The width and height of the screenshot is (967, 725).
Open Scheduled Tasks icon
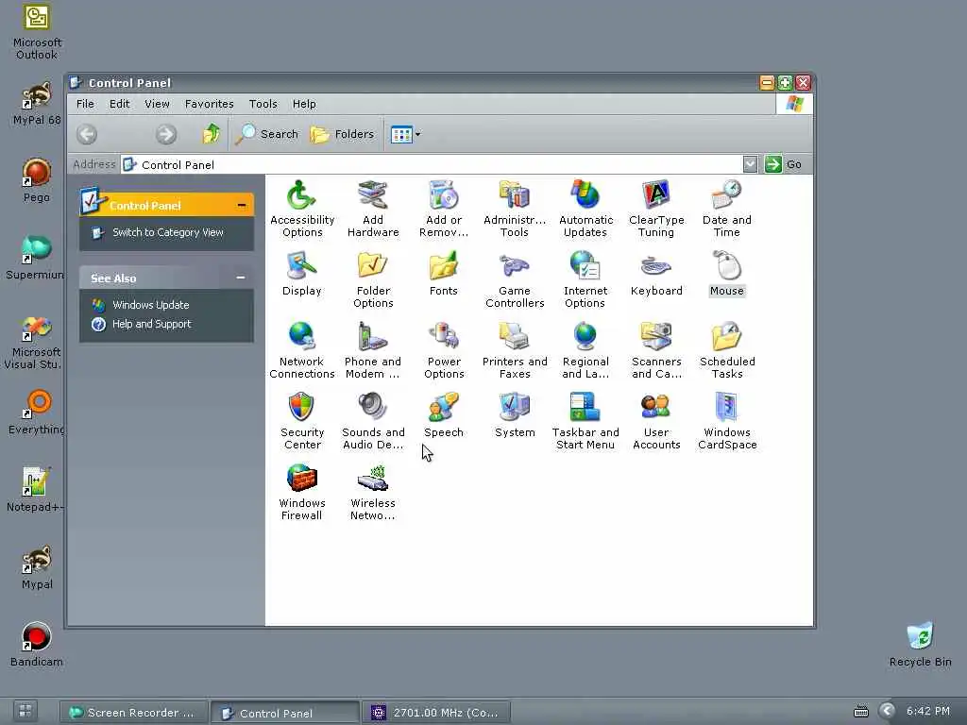pos(727,350)
